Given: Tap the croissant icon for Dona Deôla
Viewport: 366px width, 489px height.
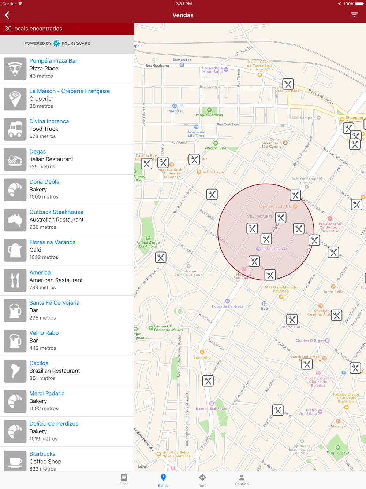Looking at the screenshot, I should click(15, 190).
